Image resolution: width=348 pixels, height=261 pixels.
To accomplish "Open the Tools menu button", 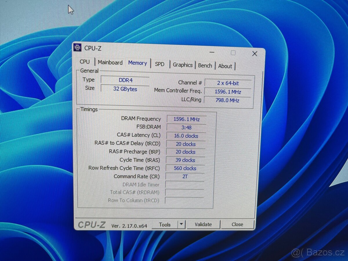I will (165, 224).
